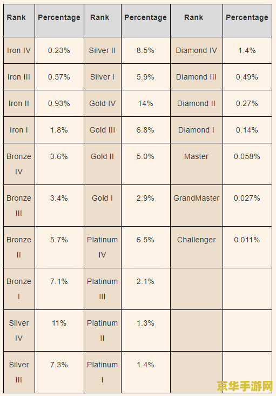Click the 0.011% percentage cell

click(247, 247)
